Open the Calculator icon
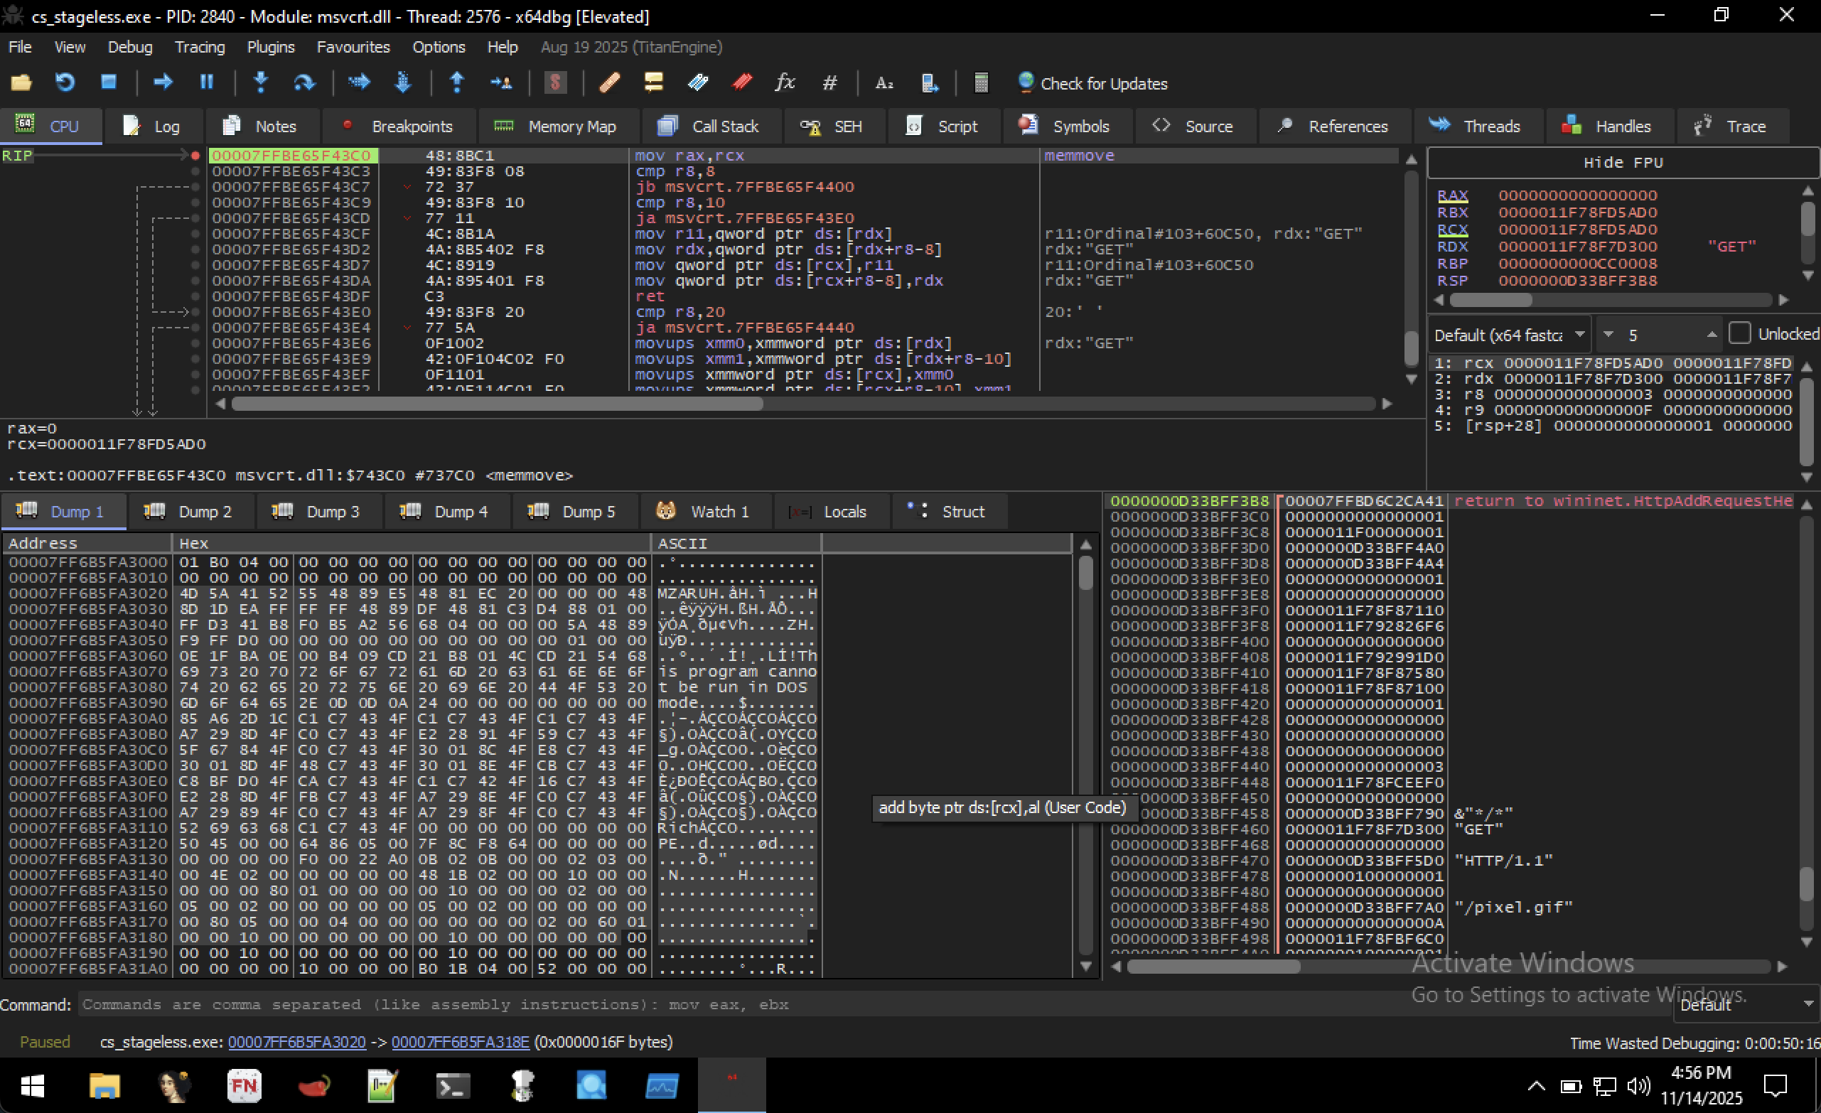The height and width of the screenshot is (1113, 1821). 982,82
